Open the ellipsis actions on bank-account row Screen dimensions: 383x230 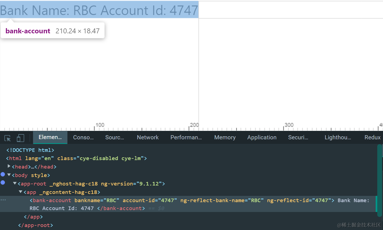[3, 200]
